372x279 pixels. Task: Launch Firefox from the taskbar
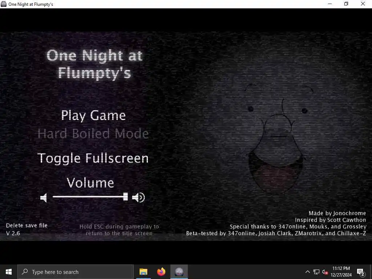point(161,272)
